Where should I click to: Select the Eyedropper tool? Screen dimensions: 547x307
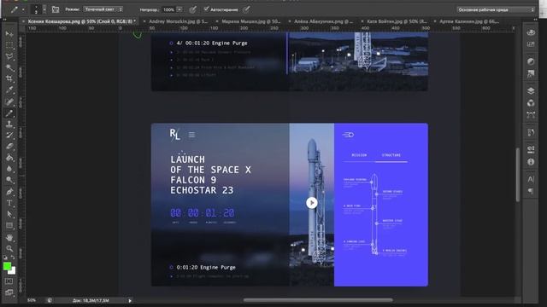pyautogui.click(x=9, y=90)
